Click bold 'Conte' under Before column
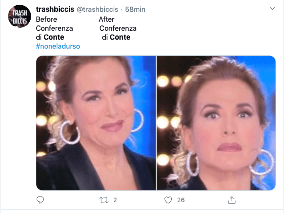This screenshot has width=284, height=213. pos(54,37)
